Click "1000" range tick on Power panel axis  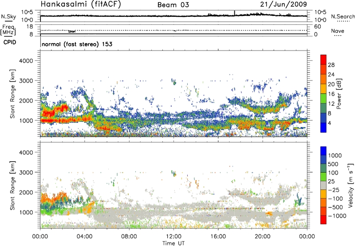(x=26, y=120)
